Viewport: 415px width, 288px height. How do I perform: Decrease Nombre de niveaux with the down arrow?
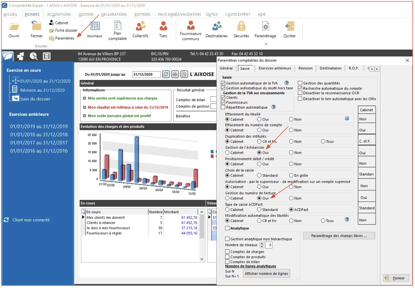coord(262,246)
